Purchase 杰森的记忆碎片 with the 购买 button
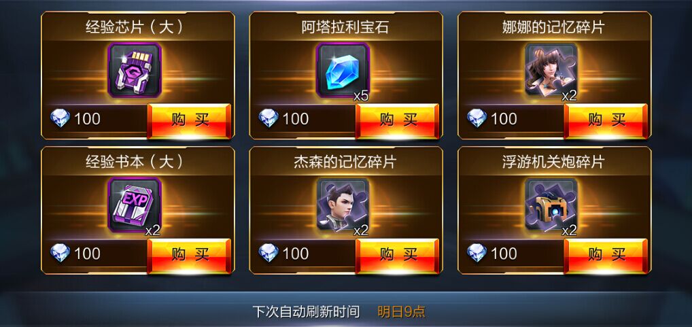Viewport: 692px width, 327px height. point(398,255)
